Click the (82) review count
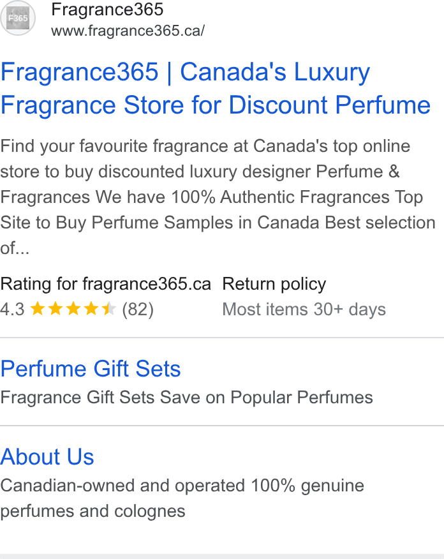Viewport: 444px width, 559px height. click(x=138, y=309)
